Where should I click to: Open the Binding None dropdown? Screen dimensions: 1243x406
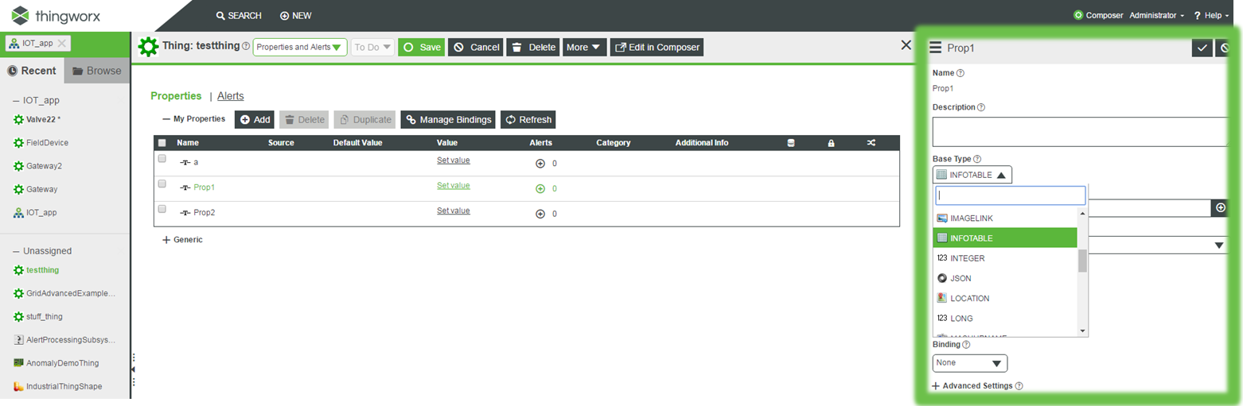pyautogui.click(x=970, y=363)
